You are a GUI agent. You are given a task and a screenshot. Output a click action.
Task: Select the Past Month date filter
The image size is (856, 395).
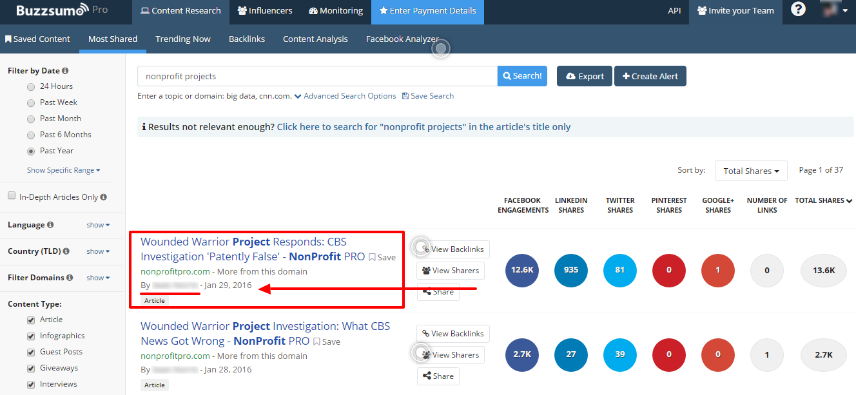(x=31, y=119)
